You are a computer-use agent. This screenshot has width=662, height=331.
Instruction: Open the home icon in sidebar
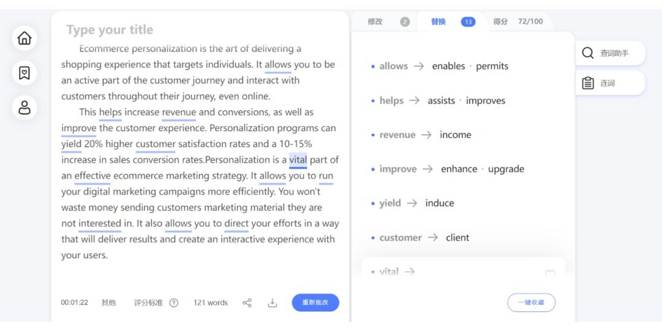click(x=25, y=38)
